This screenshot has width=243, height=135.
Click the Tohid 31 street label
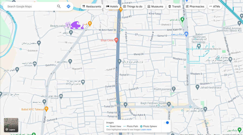click(124, 75)
